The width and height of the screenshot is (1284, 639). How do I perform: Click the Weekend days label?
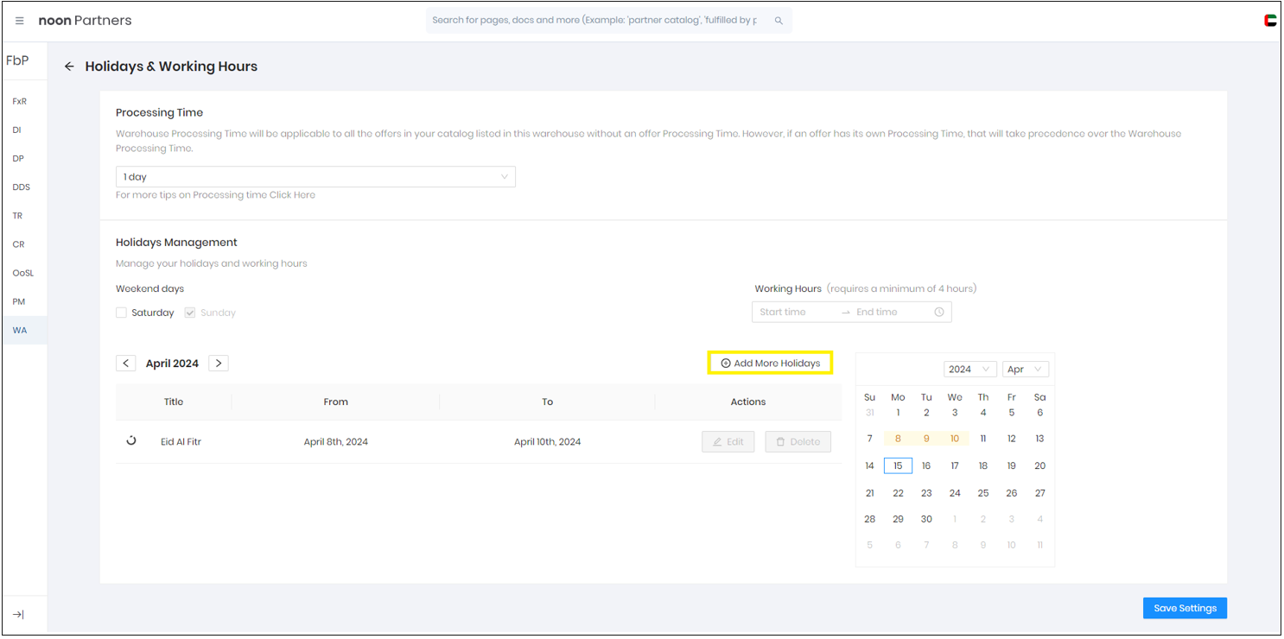pyautogui.click(x=149, y=288)
